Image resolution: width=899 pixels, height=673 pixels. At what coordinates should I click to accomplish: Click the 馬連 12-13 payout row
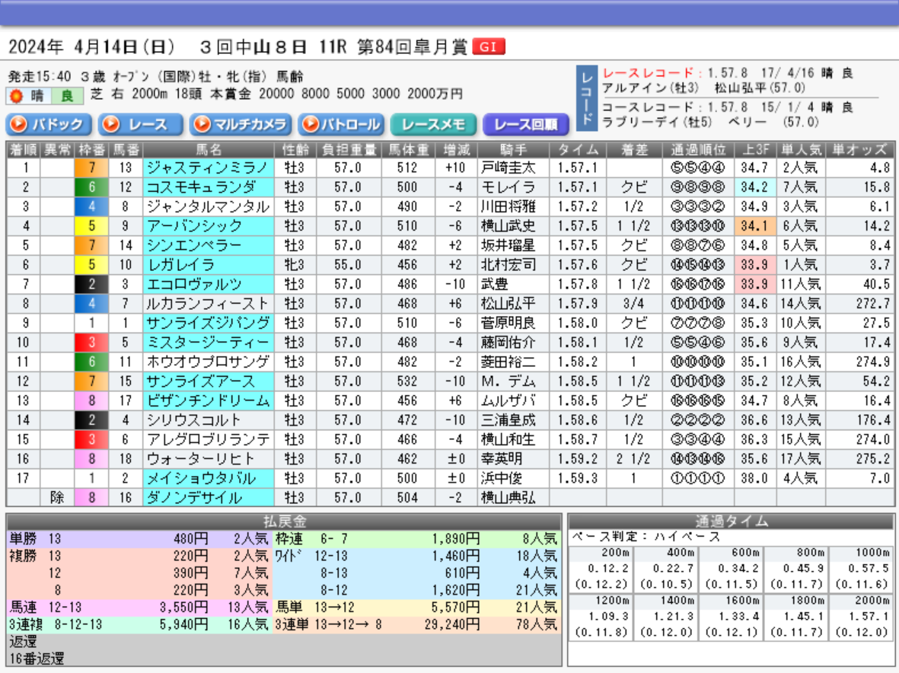point(139,608)
